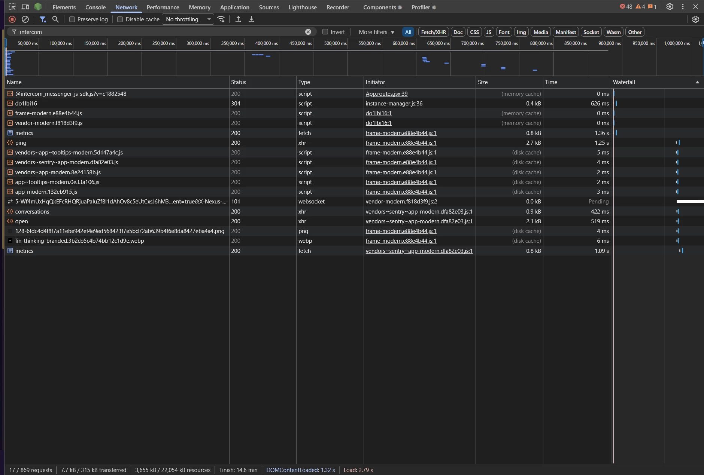The image size is (704, 475).
Task: Open the Application tab
Action: point(234,7)
